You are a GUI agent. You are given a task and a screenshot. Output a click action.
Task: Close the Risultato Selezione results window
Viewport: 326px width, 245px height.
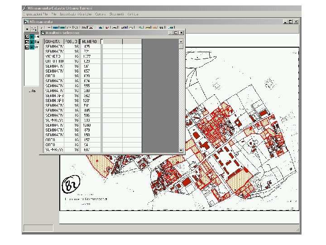coord(182,33)
